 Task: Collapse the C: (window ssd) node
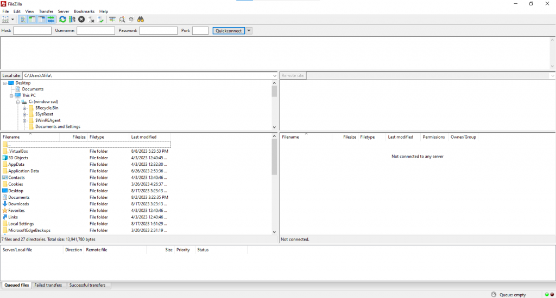click(18, 102)
